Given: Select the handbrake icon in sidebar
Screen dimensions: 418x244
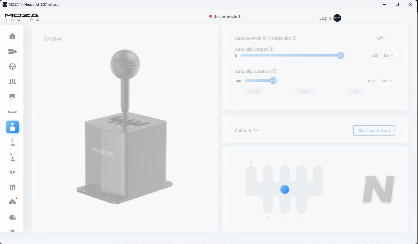Looking at the screenshot, I should (12, 157).
